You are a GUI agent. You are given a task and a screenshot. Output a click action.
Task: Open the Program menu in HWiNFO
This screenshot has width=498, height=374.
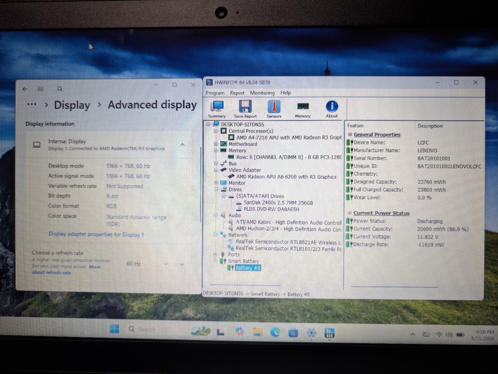pyautogui.click(x=215, y=93)
